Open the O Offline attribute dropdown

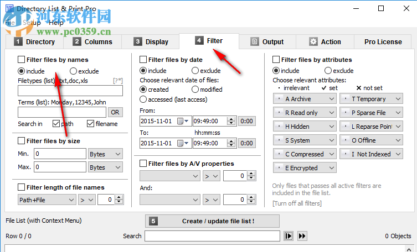(371, 140)
